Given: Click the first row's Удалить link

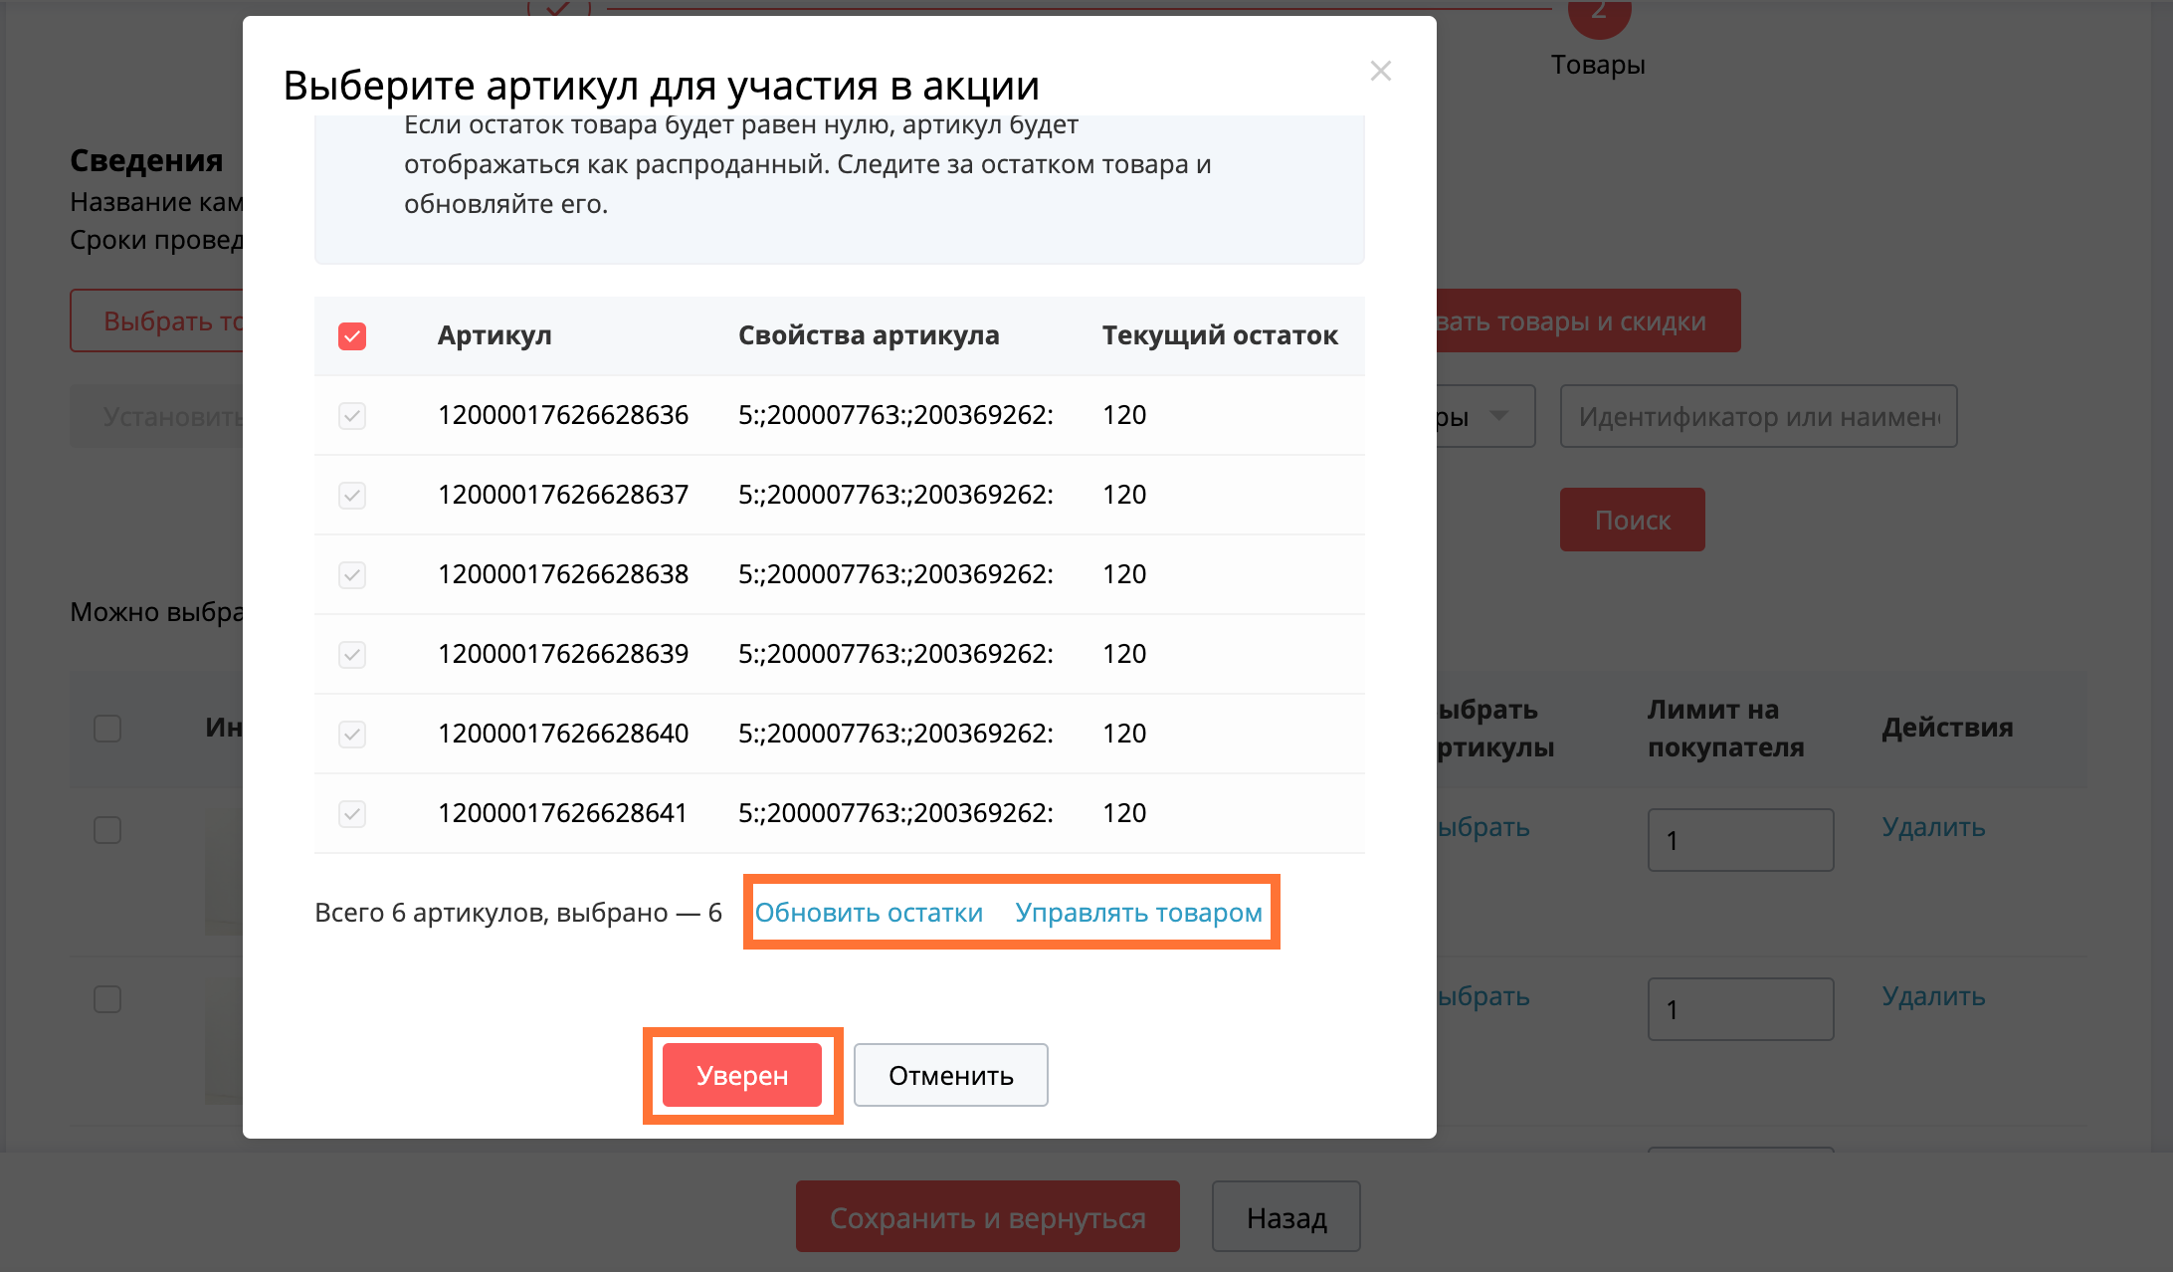Looking at the screenshot, I should 1933,827.
